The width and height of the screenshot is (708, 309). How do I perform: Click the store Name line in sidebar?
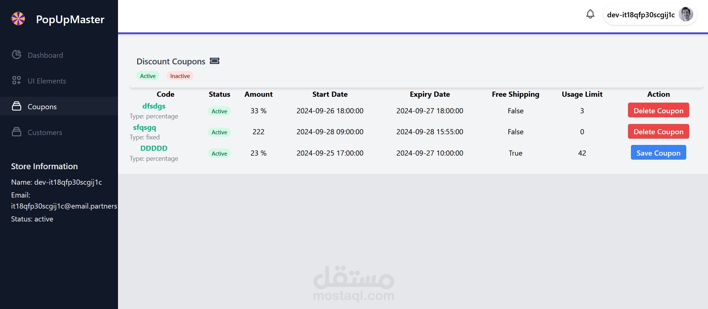[x=56, y=182]
